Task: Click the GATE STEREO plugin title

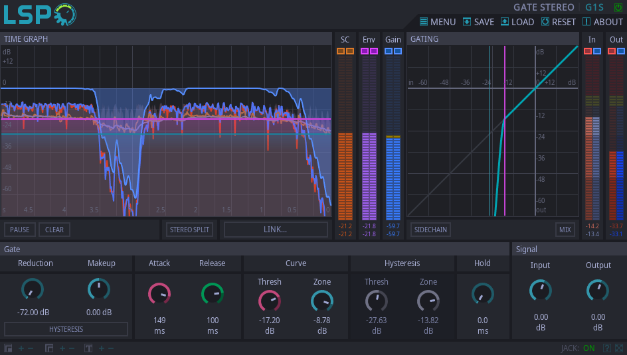Action: [x=543, y=7]
